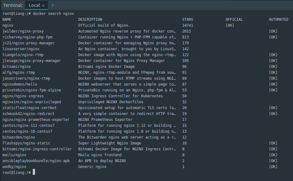Click the Terminal panel title label
293x181 pixels.
(x=13, y=5)
